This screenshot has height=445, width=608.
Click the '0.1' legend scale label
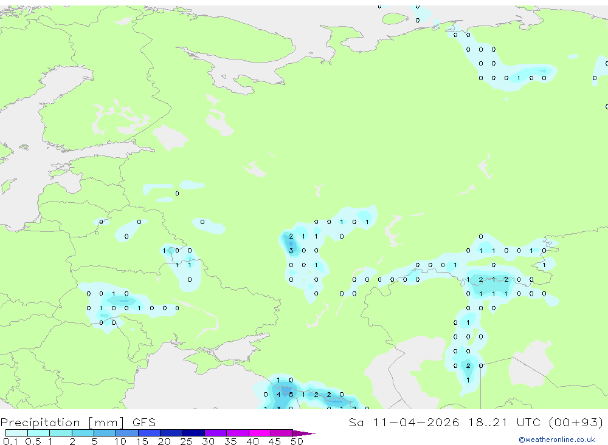[10, 441]
